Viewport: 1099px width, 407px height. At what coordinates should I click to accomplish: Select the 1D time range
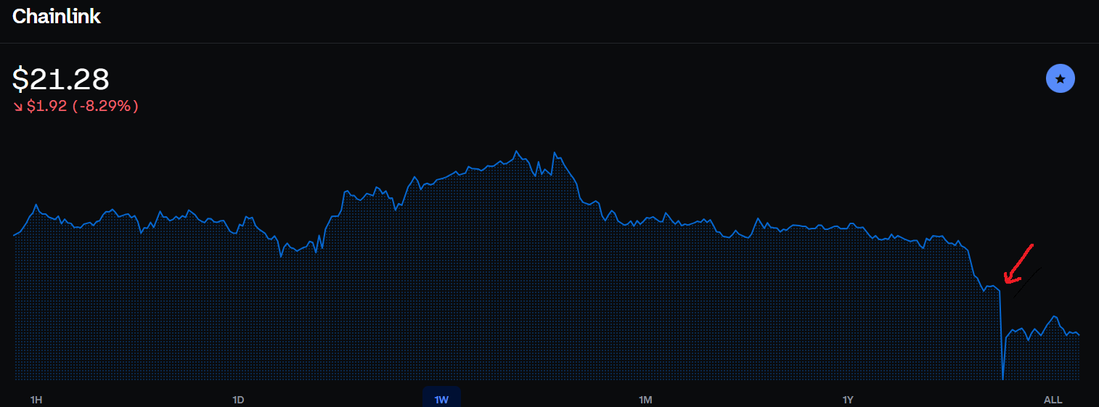(238, 400)
